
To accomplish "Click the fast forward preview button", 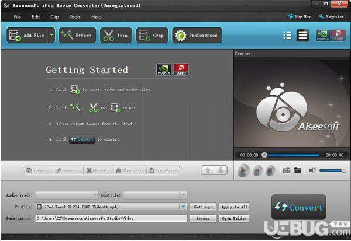I will coord(257,170).
